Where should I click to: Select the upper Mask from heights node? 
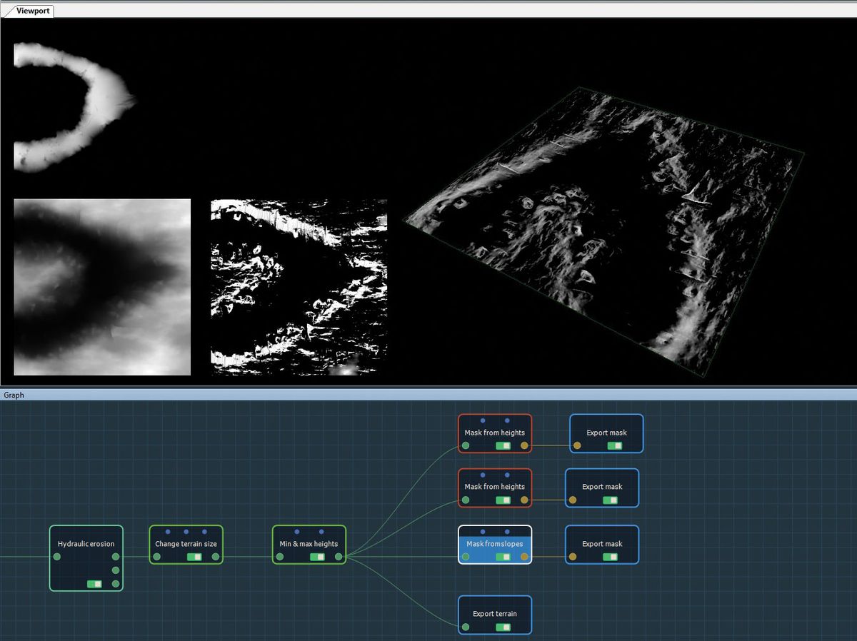click(495, 433)
